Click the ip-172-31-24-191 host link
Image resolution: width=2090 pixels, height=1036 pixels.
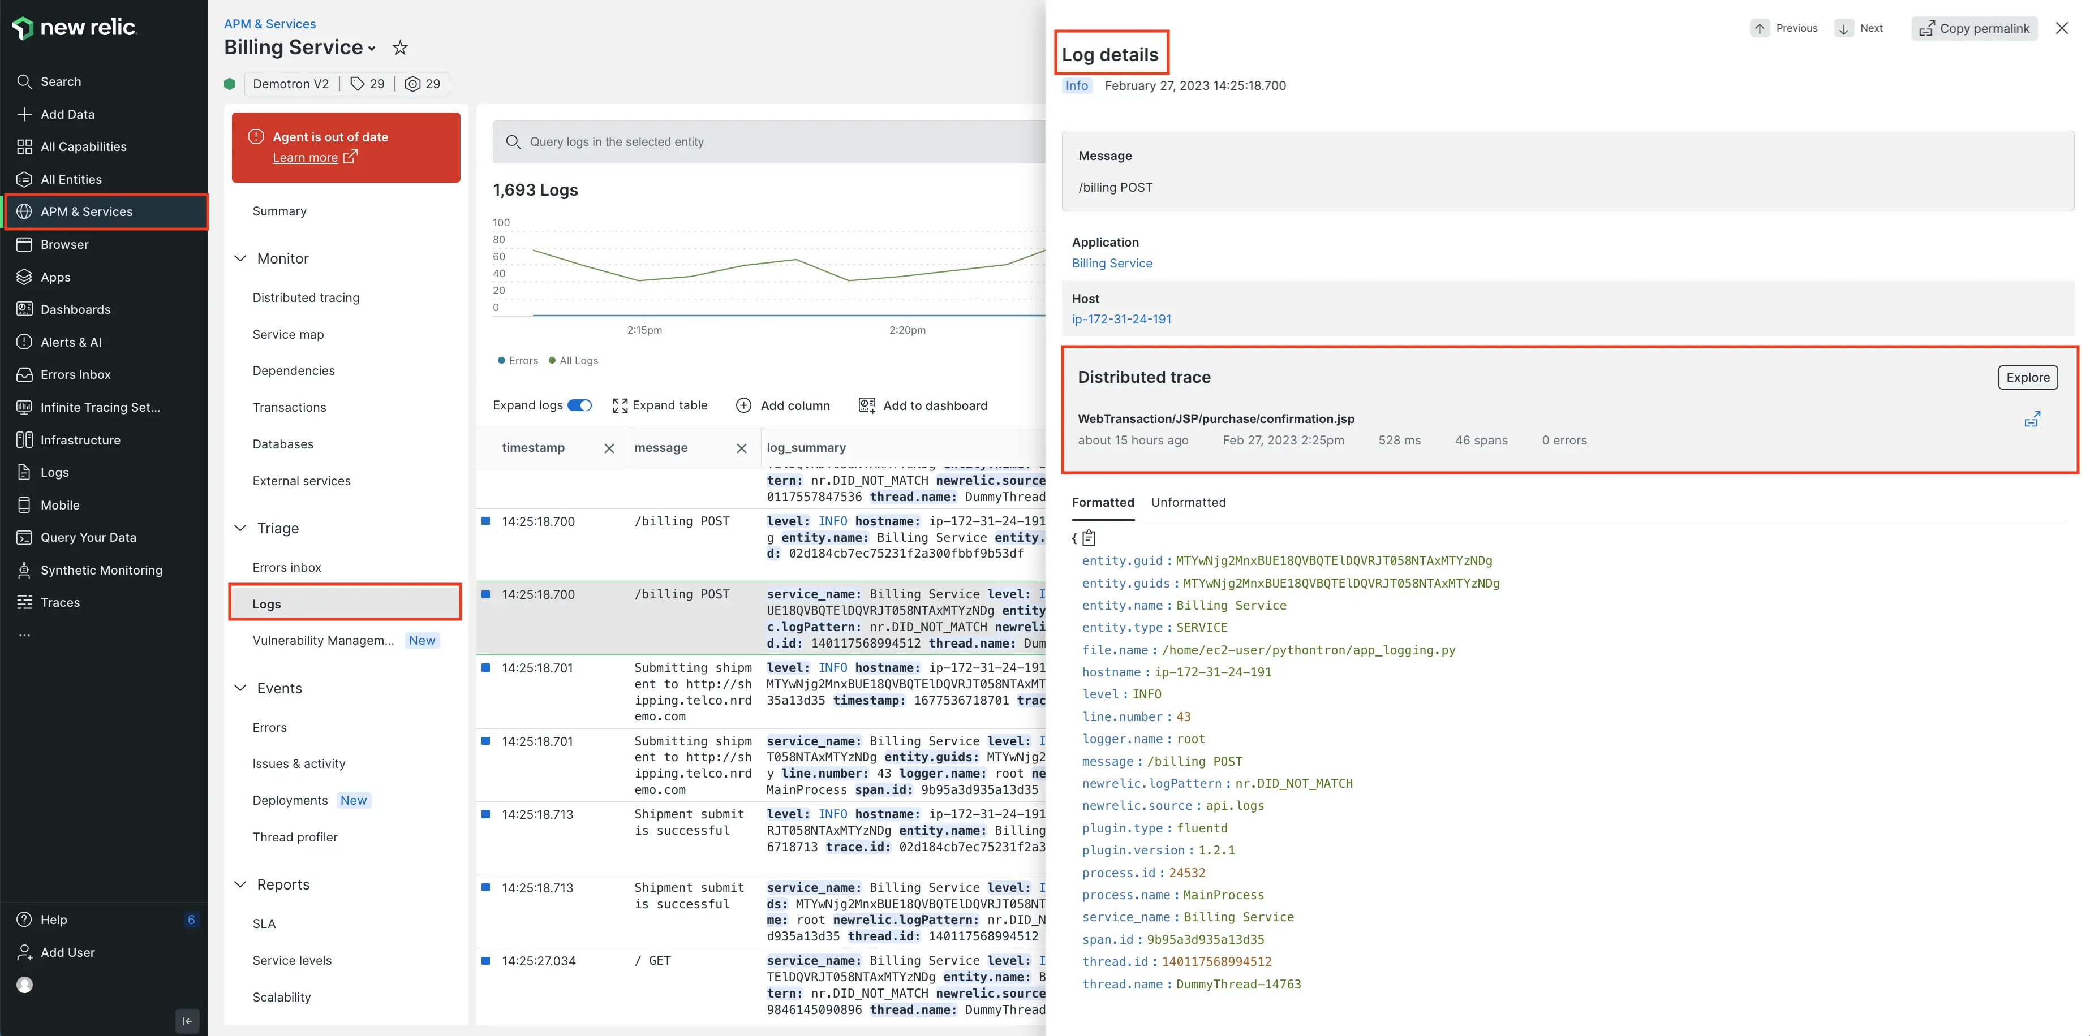coord(1121,318)
